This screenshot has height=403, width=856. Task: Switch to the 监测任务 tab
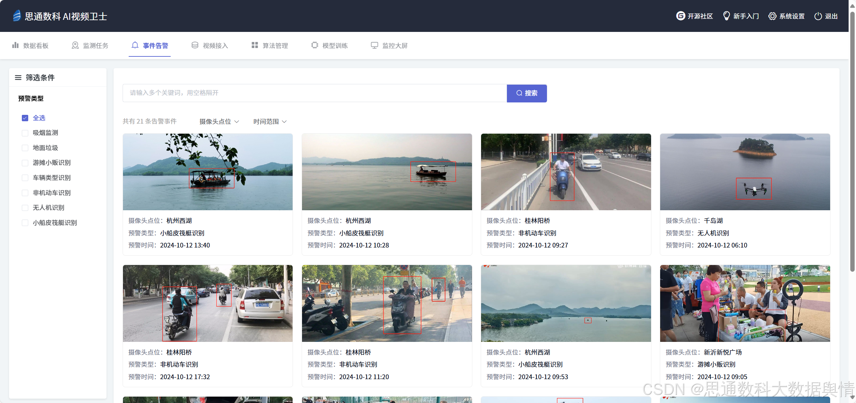point(90,45)
